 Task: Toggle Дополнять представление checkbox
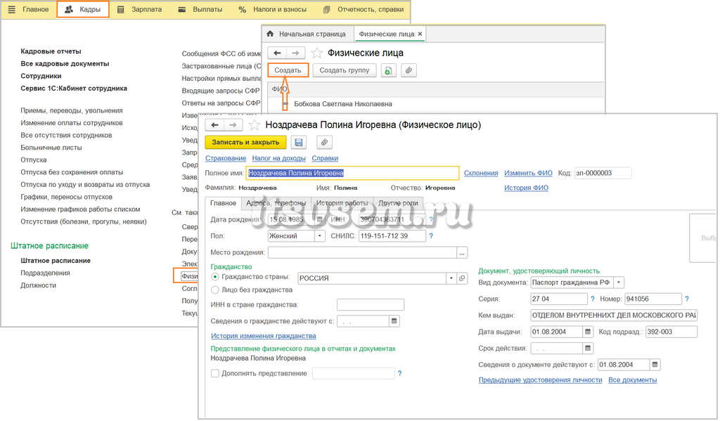coord(215,373)
